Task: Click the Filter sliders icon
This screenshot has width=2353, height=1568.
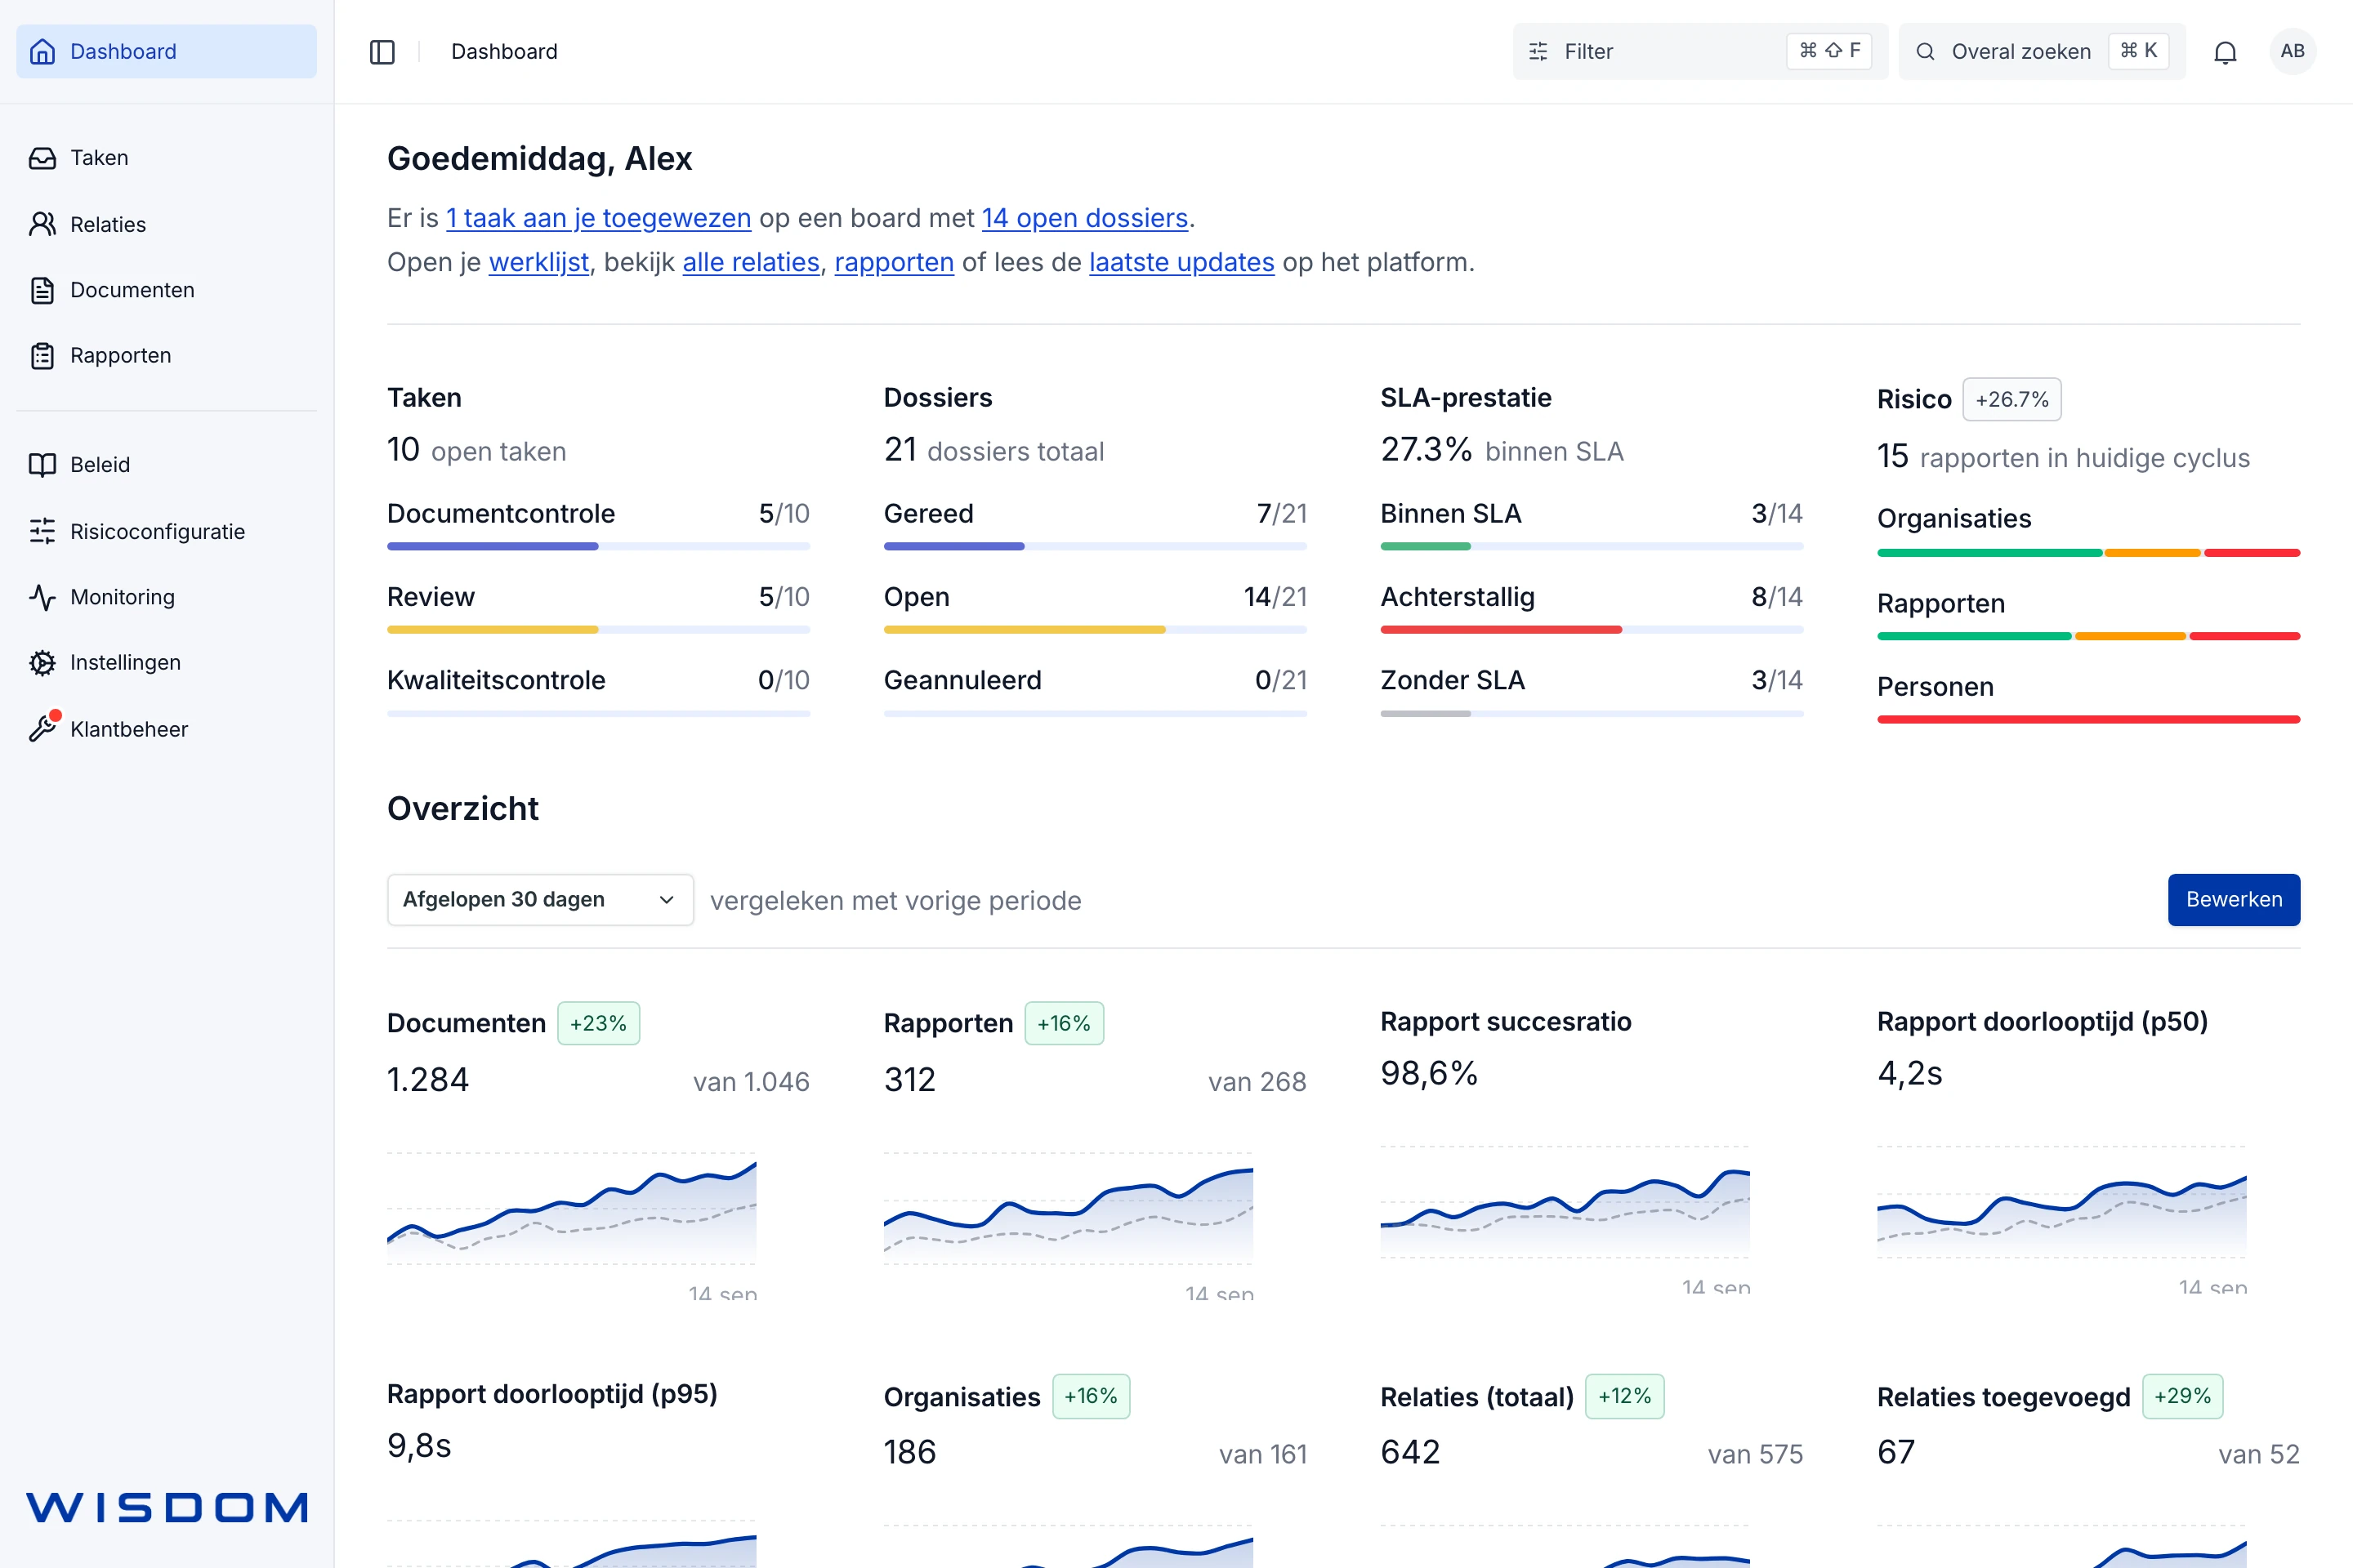Action: tap(1538, 52)
